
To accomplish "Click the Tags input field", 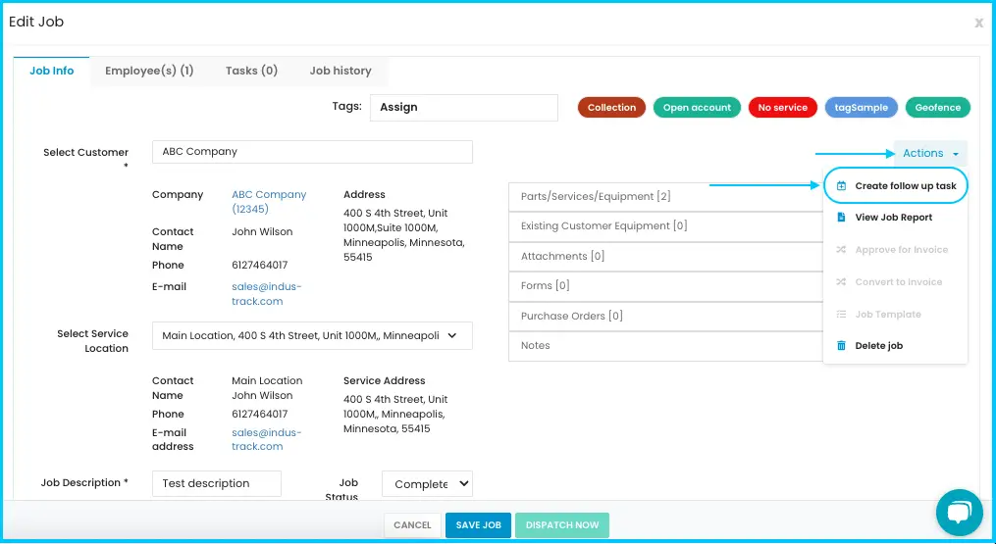I will click(464, 107).
